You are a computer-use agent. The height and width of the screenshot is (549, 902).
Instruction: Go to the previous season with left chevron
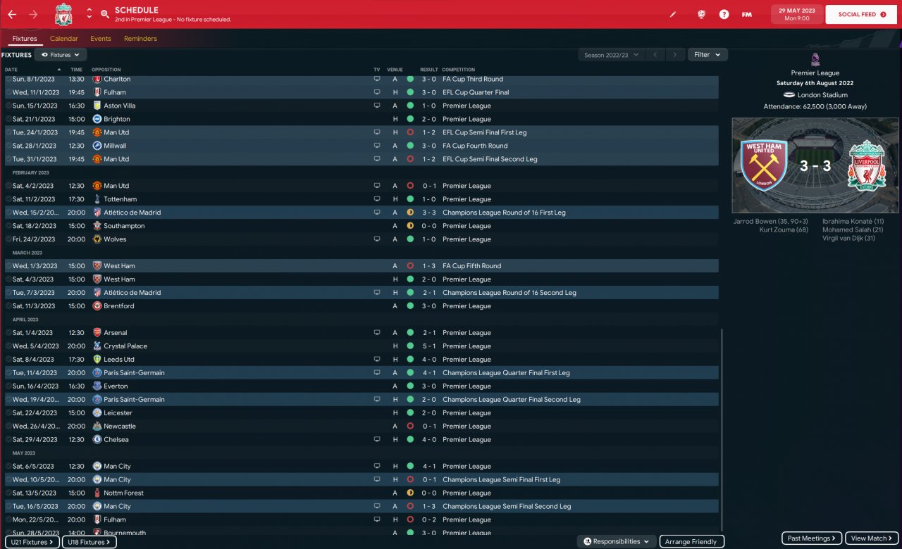(655, 55)
